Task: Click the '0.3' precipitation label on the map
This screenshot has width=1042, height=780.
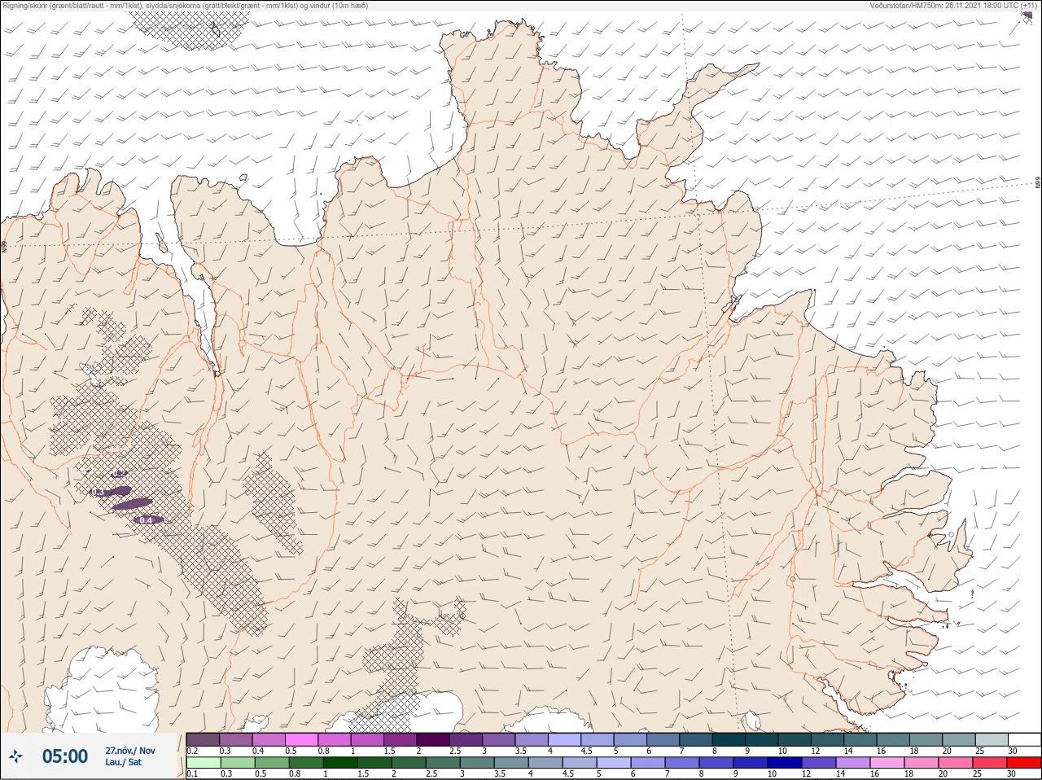Action: pyautogui.click(x=97, y=493)
